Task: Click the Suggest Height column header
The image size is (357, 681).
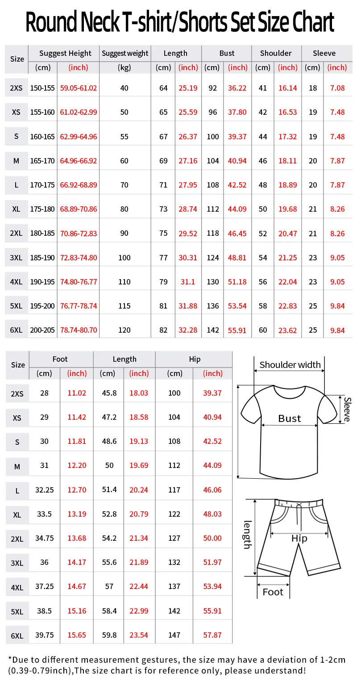Action: [65, 53]
